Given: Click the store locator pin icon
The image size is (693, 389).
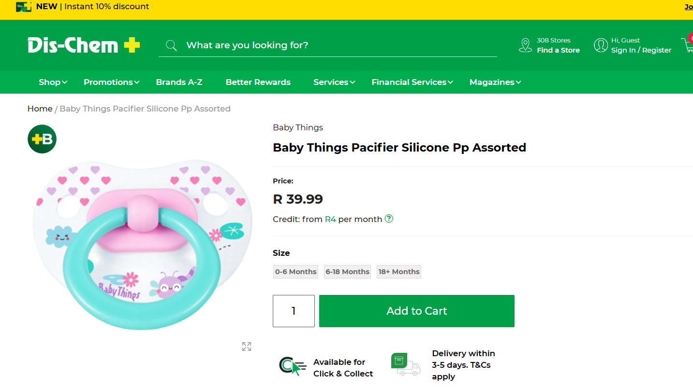Looking at the screenshot, I should coord(525,45).
